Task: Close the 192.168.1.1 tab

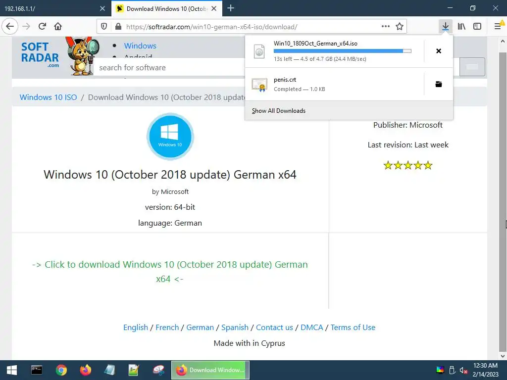Action: click(x=102, y=8)
